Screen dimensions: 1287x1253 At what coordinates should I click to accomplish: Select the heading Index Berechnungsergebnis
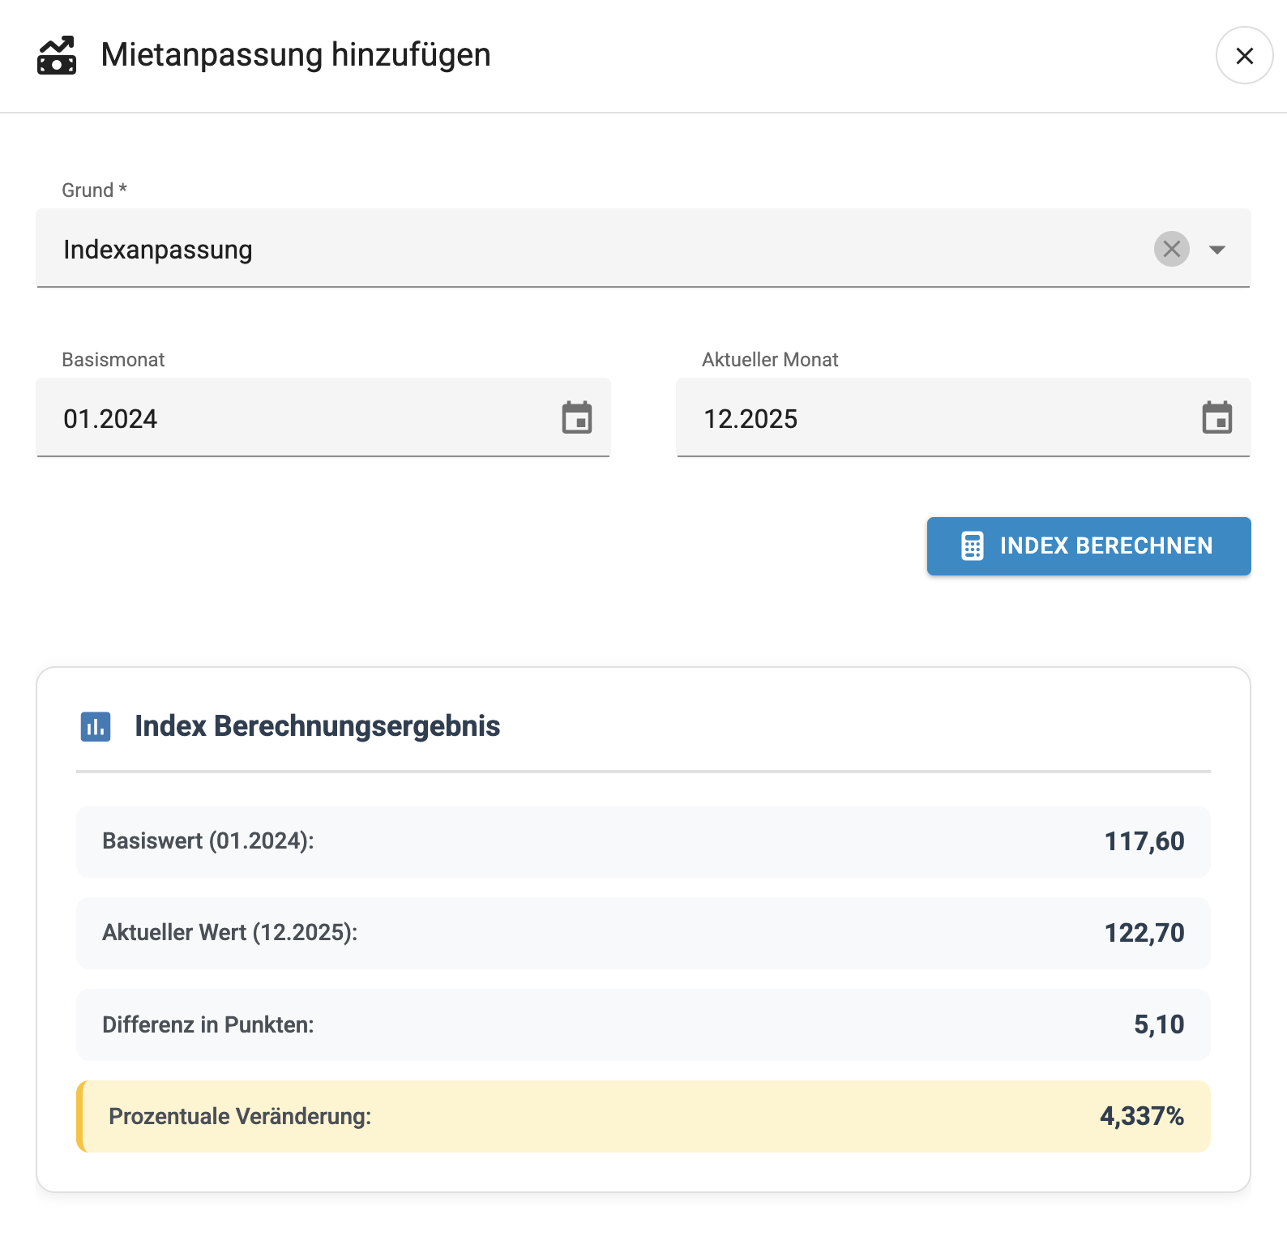[x=317, y=726]
